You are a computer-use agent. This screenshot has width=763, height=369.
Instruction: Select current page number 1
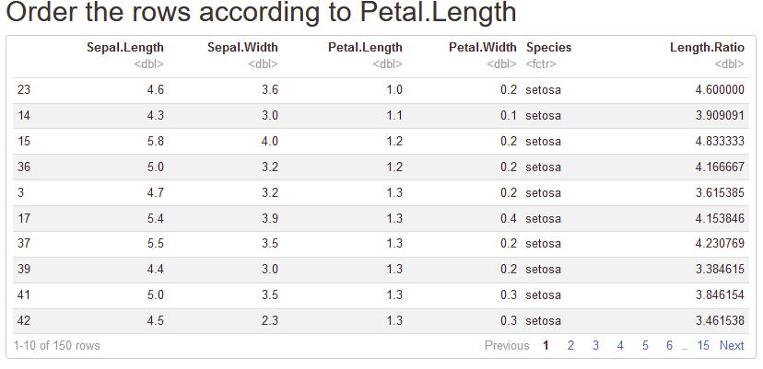(546, 346)
